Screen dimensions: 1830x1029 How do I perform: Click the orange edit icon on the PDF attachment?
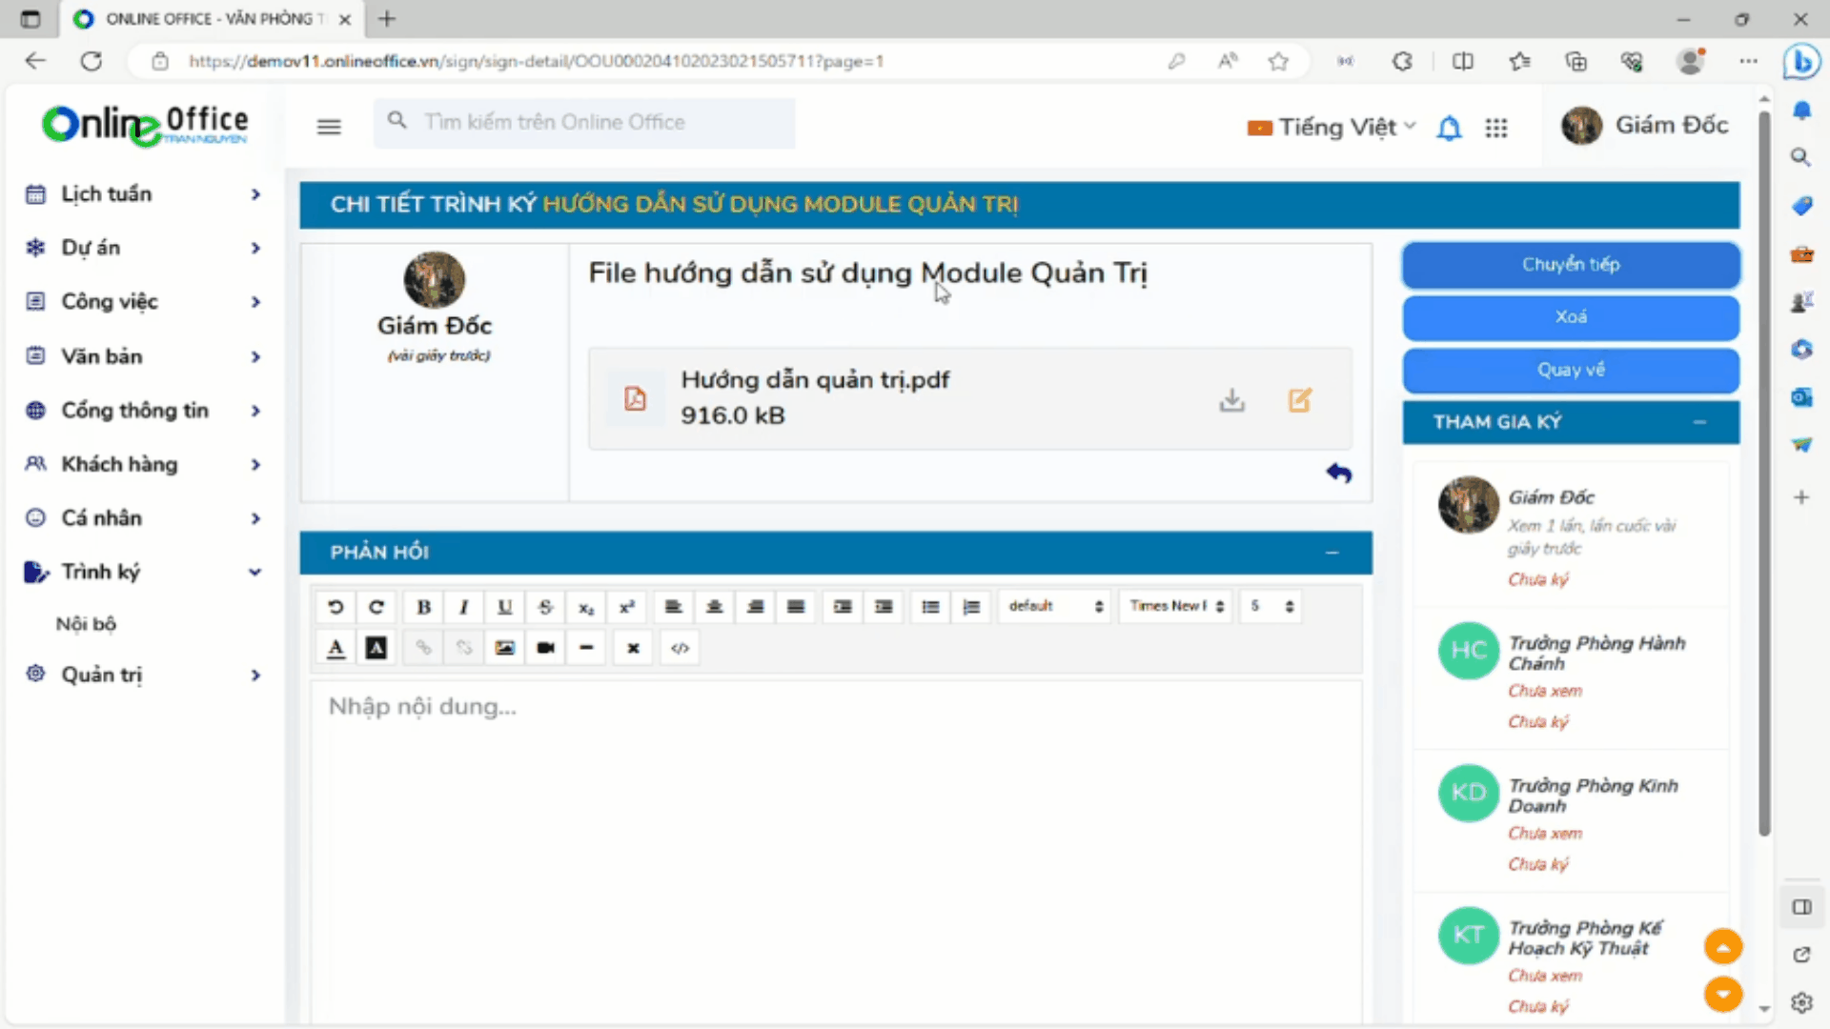click(1300, 399)
